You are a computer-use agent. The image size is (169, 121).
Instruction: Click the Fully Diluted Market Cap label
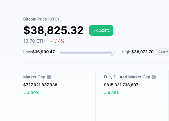[127, 77]
